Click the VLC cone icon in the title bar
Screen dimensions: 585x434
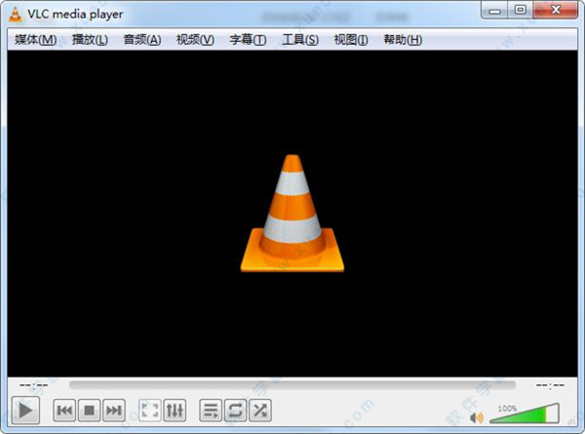point(16,15)
